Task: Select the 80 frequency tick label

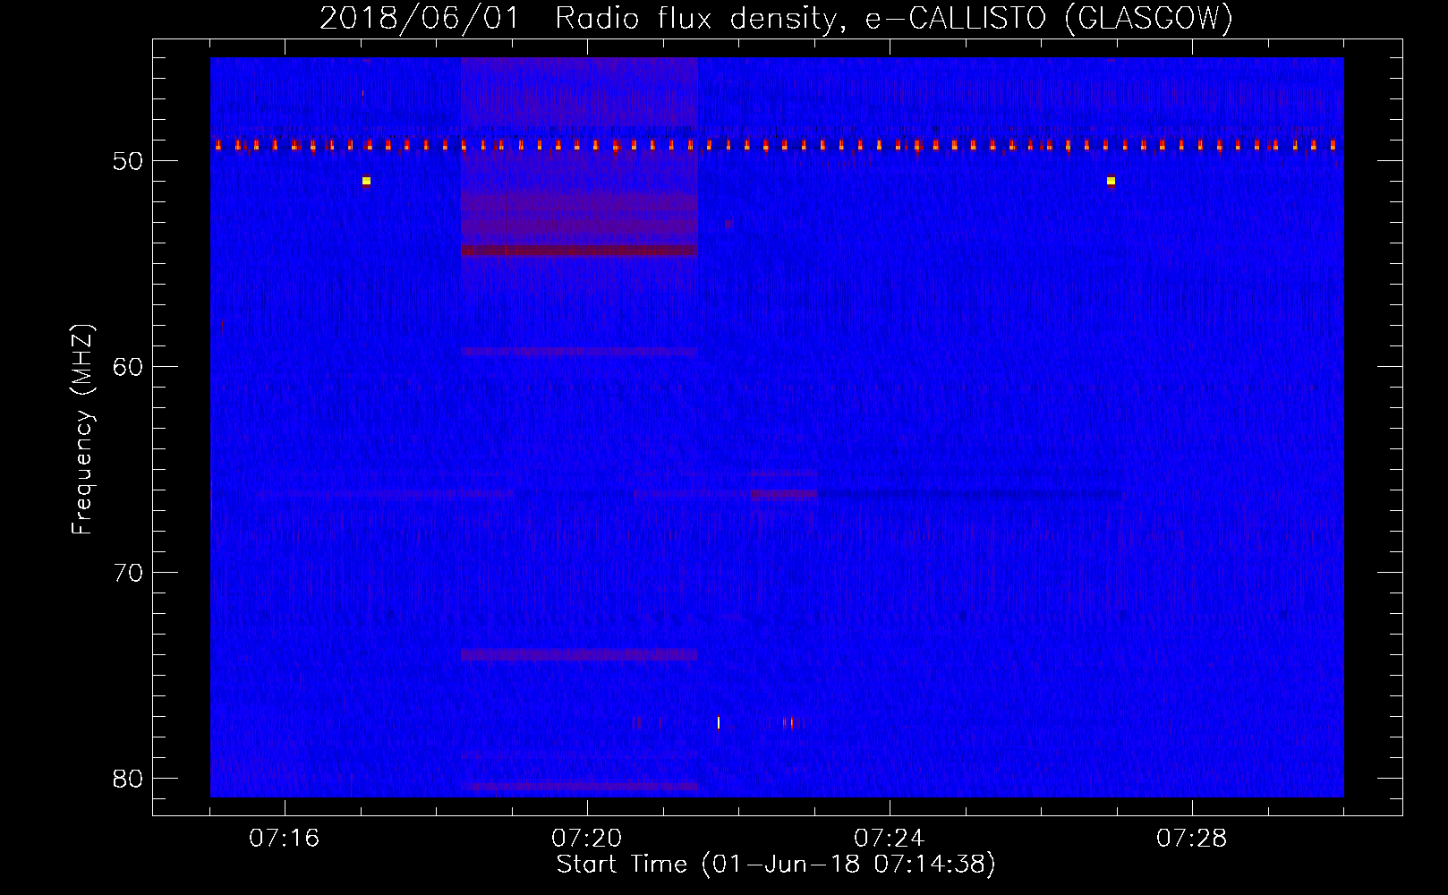Action: tap(128, 779)
